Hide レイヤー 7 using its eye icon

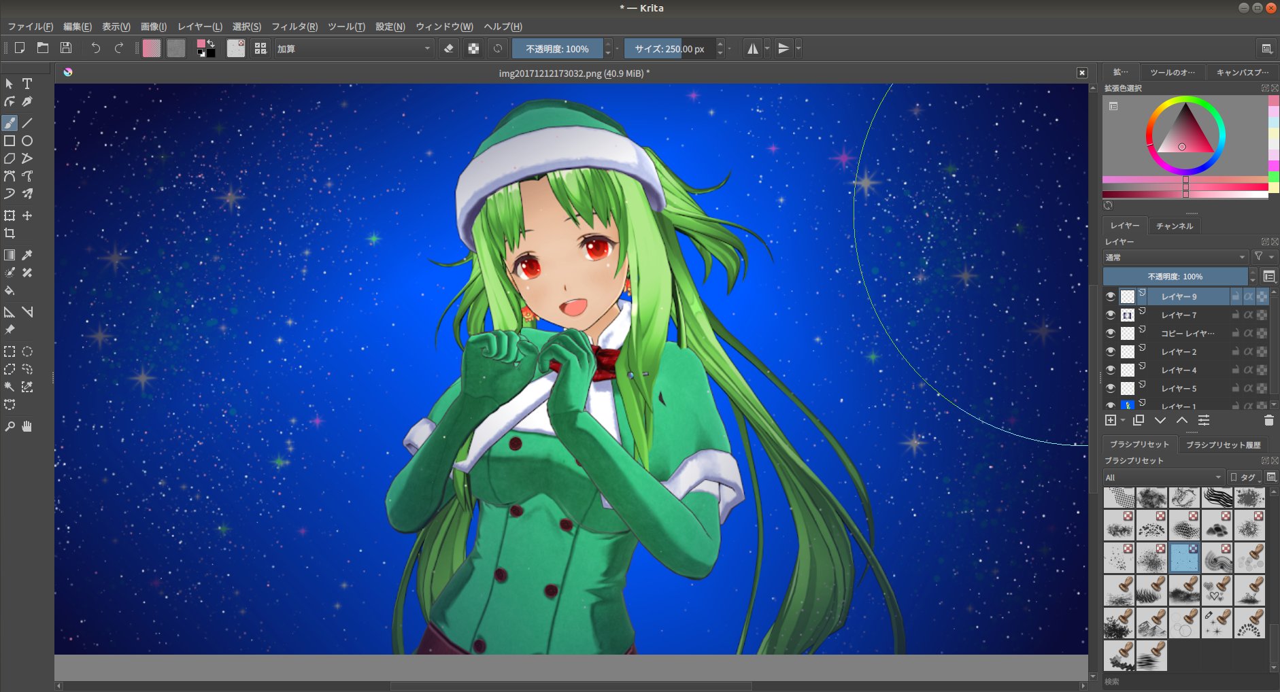pos(1111,315)
